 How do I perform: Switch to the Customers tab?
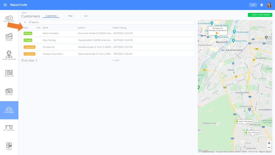(x=51, y=16)
